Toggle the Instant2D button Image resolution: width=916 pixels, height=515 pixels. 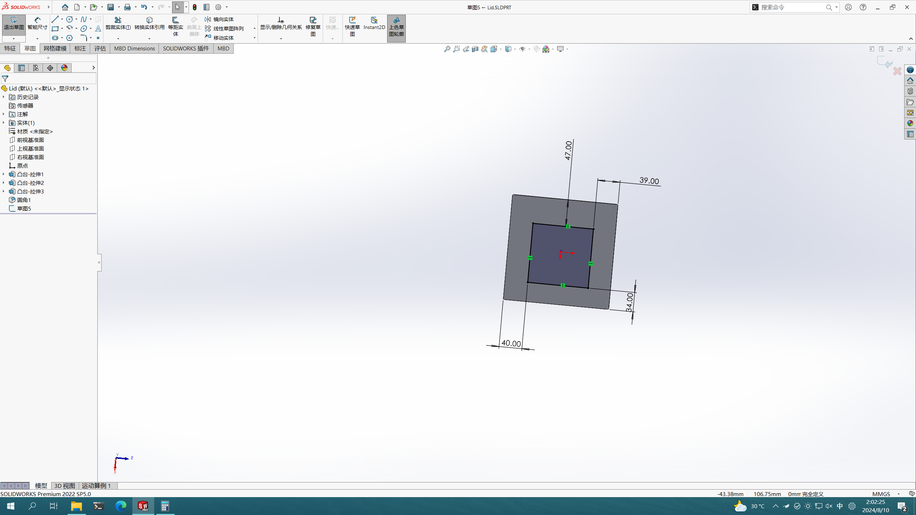(x=374, y=23)
